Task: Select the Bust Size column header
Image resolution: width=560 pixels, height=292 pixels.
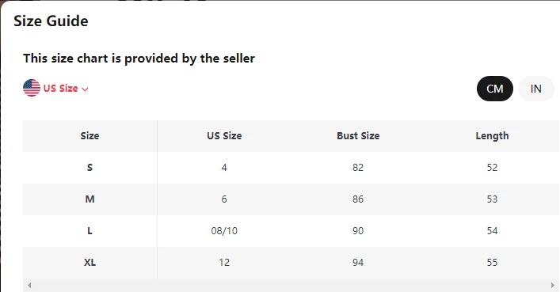Action: tap(358, 136)
